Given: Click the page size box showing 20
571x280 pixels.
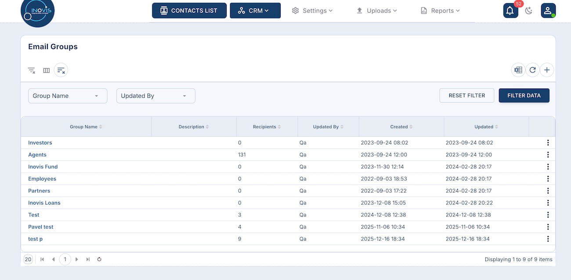Looking at the screenshot, I should pyautogui.click(x=28, y=259).
